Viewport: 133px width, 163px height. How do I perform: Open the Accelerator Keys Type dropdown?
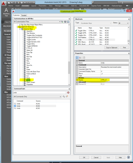point(96,23)
